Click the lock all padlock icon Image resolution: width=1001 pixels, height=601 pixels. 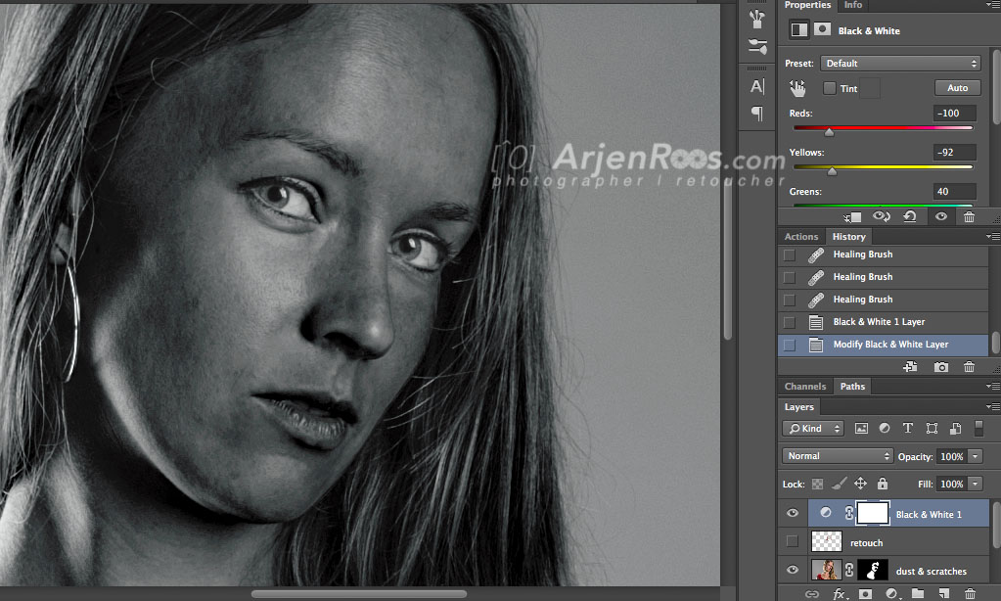883,484
